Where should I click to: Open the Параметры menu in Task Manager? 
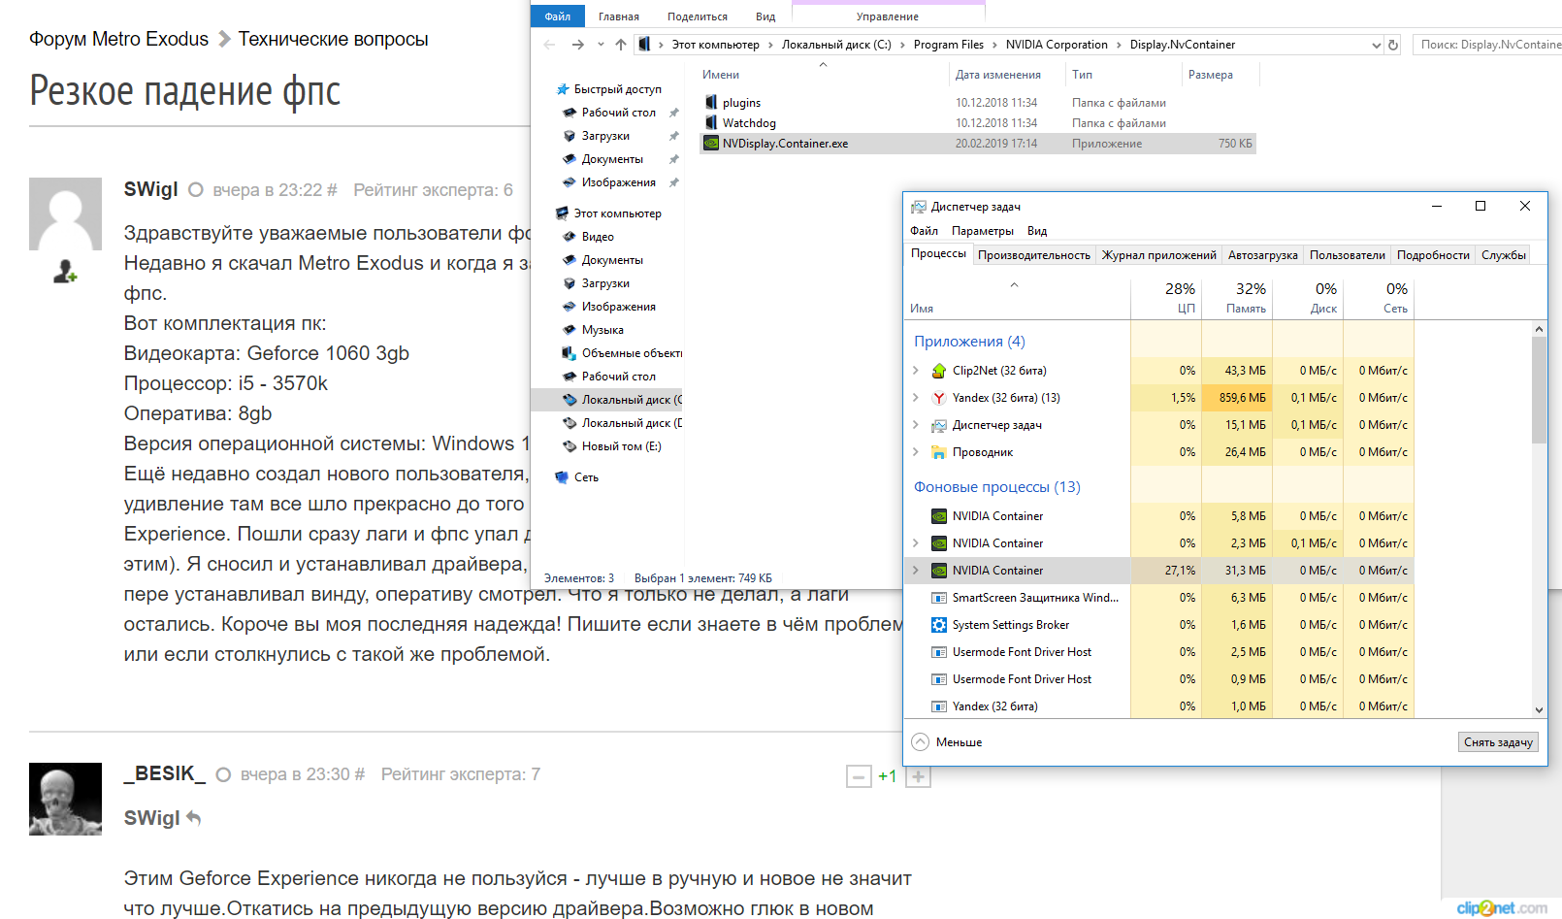[x=982, y=231]
